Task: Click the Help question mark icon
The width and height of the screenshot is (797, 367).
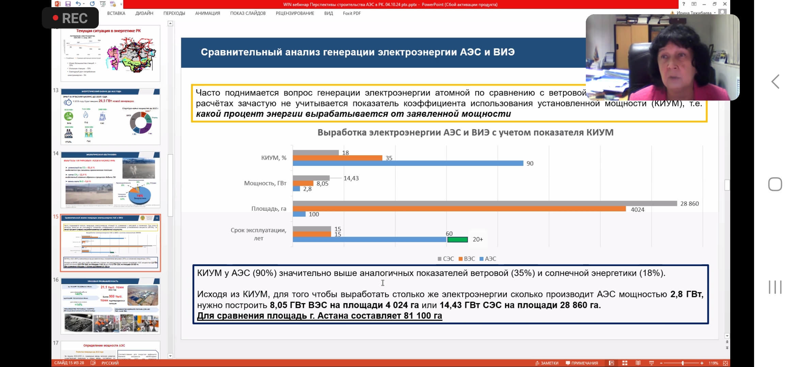Action: (x=683, y=4)
